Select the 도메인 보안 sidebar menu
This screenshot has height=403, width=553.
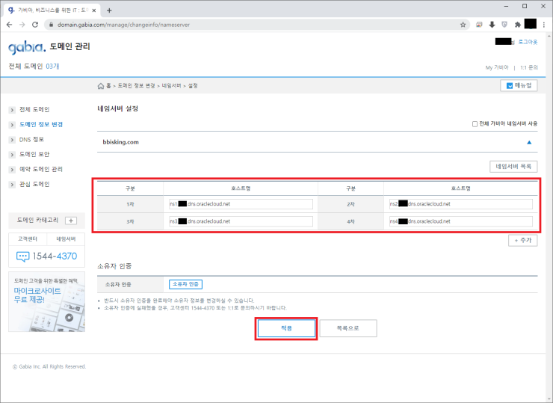(34, 154)
